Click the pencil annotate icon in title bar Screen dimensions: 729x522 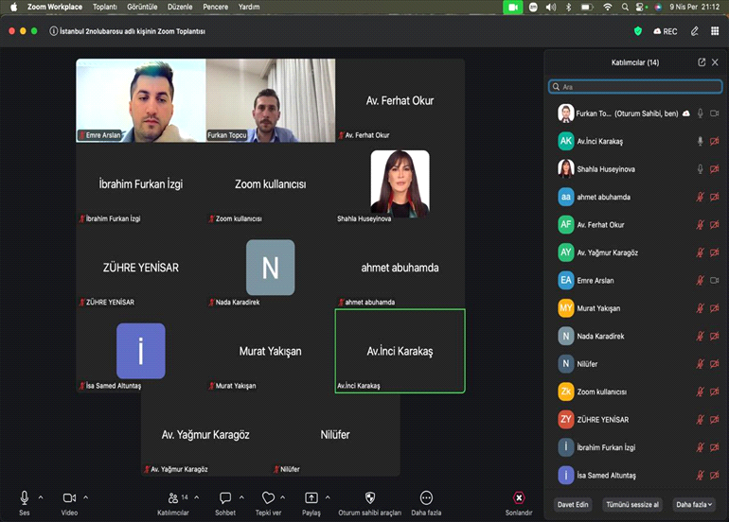pos(695,31)
